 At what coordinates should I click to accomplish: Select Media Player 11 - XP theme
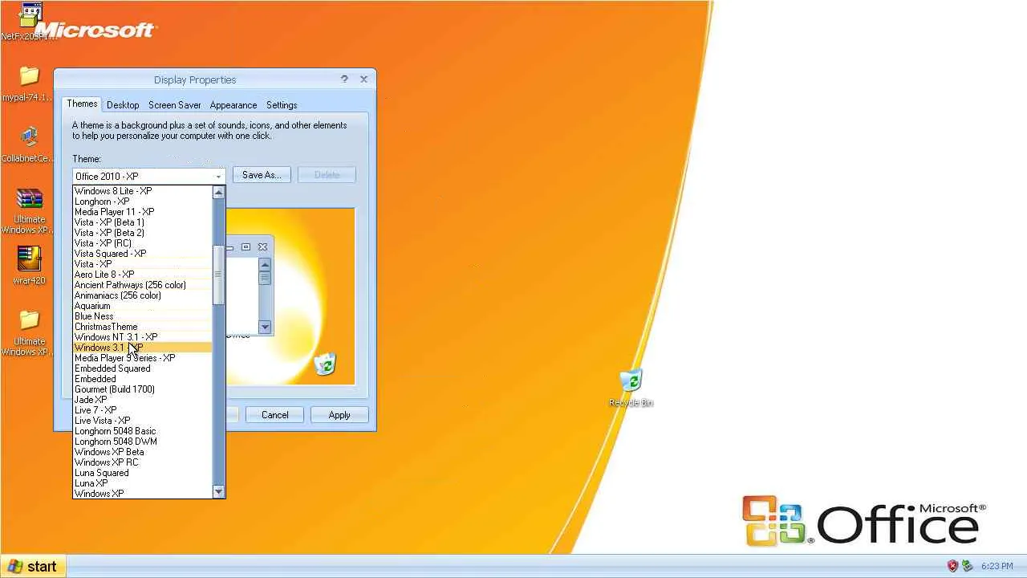pos(143,212)
